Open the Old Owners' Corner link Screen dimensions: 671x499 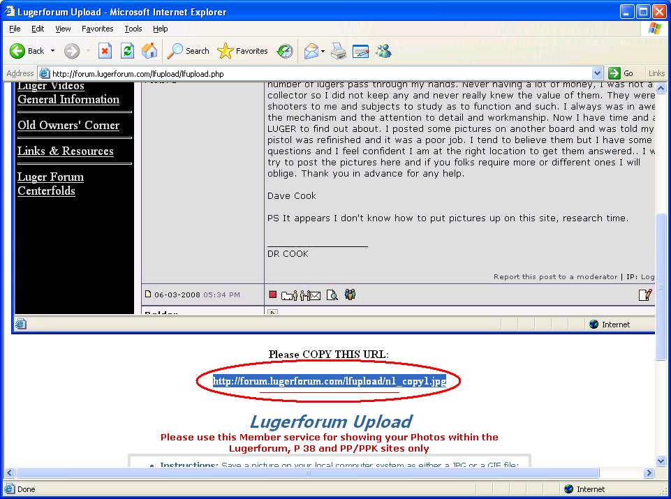point(68,126)
